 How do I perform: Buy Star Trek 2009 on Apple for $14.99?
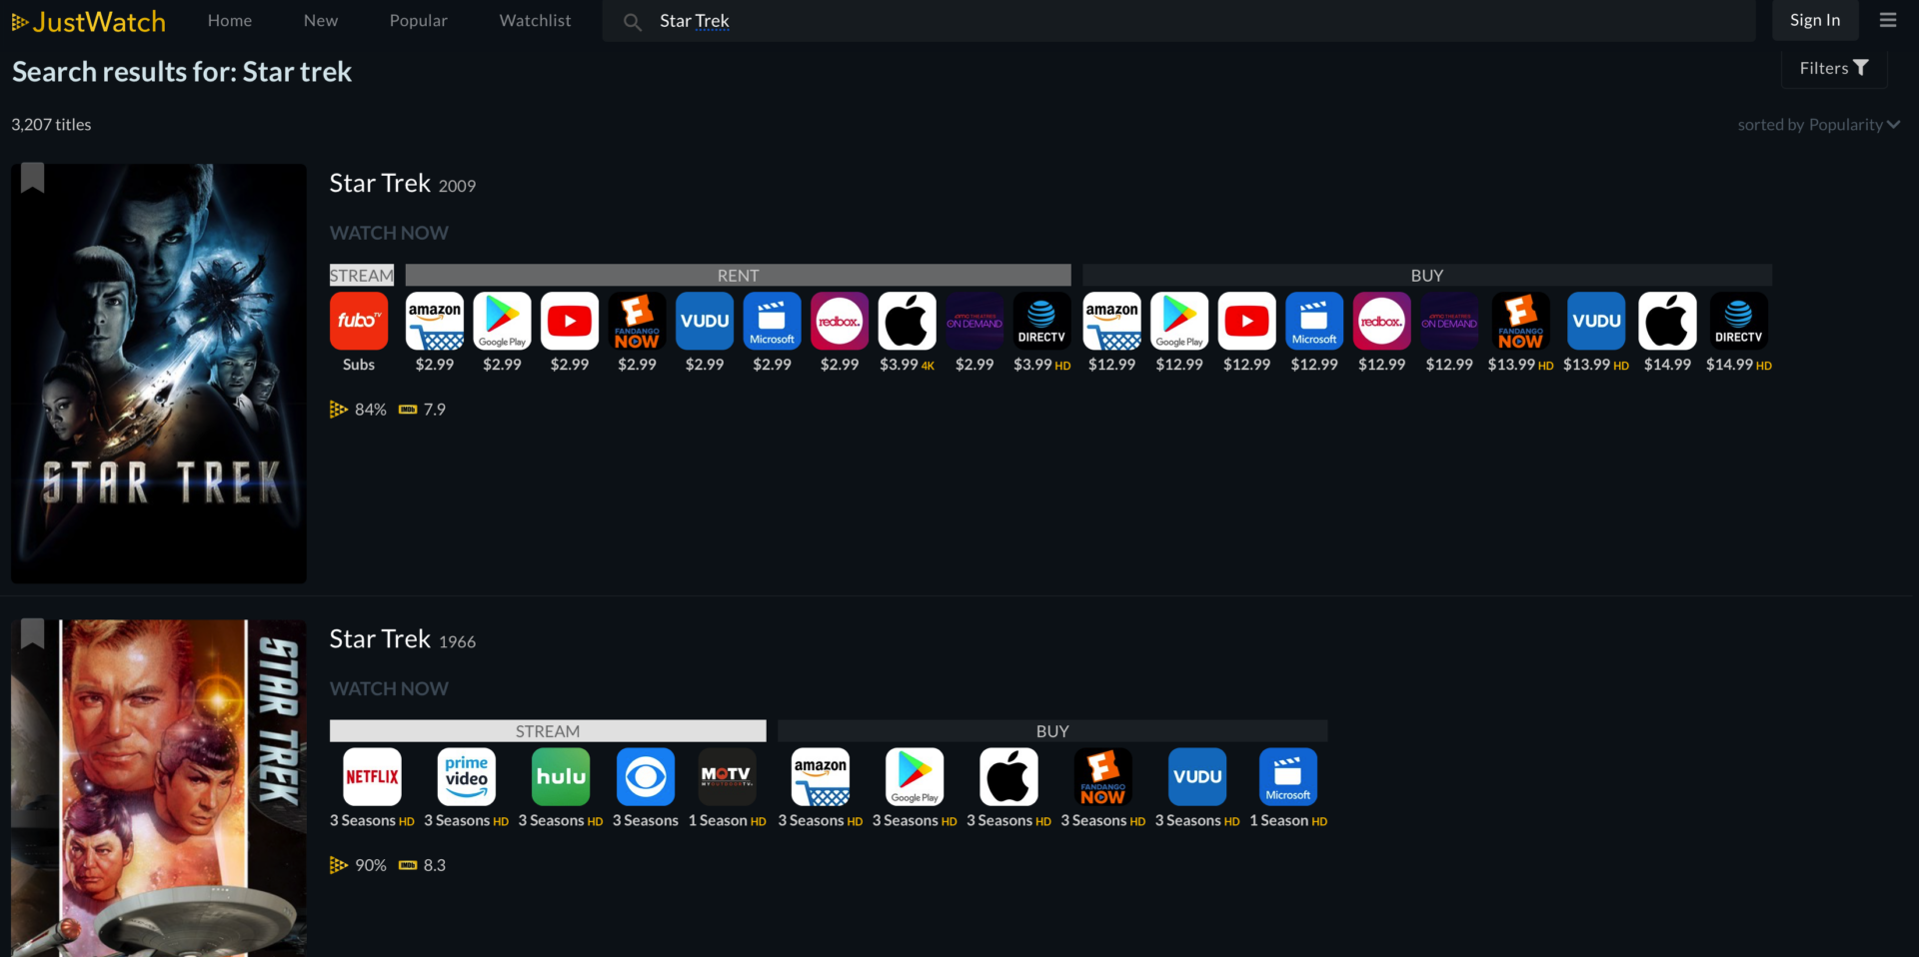coord(1668,321)
